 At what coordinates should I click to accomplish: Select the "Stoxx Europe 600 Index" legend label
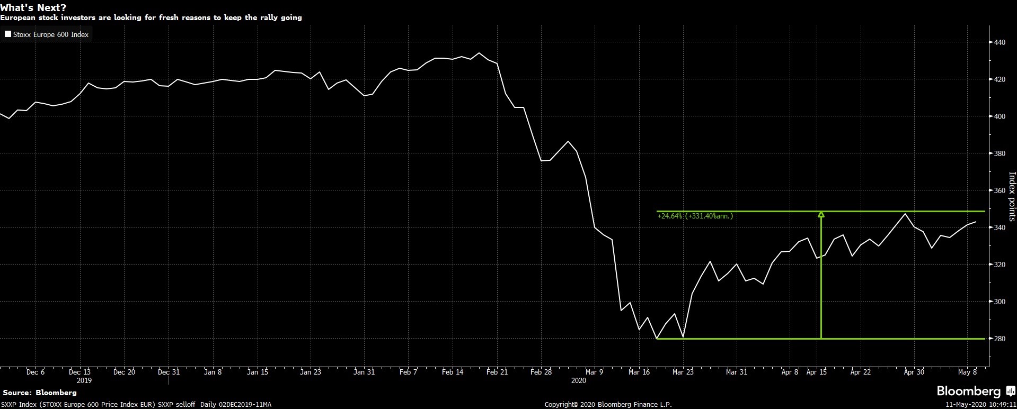click(x=51, y=34)
